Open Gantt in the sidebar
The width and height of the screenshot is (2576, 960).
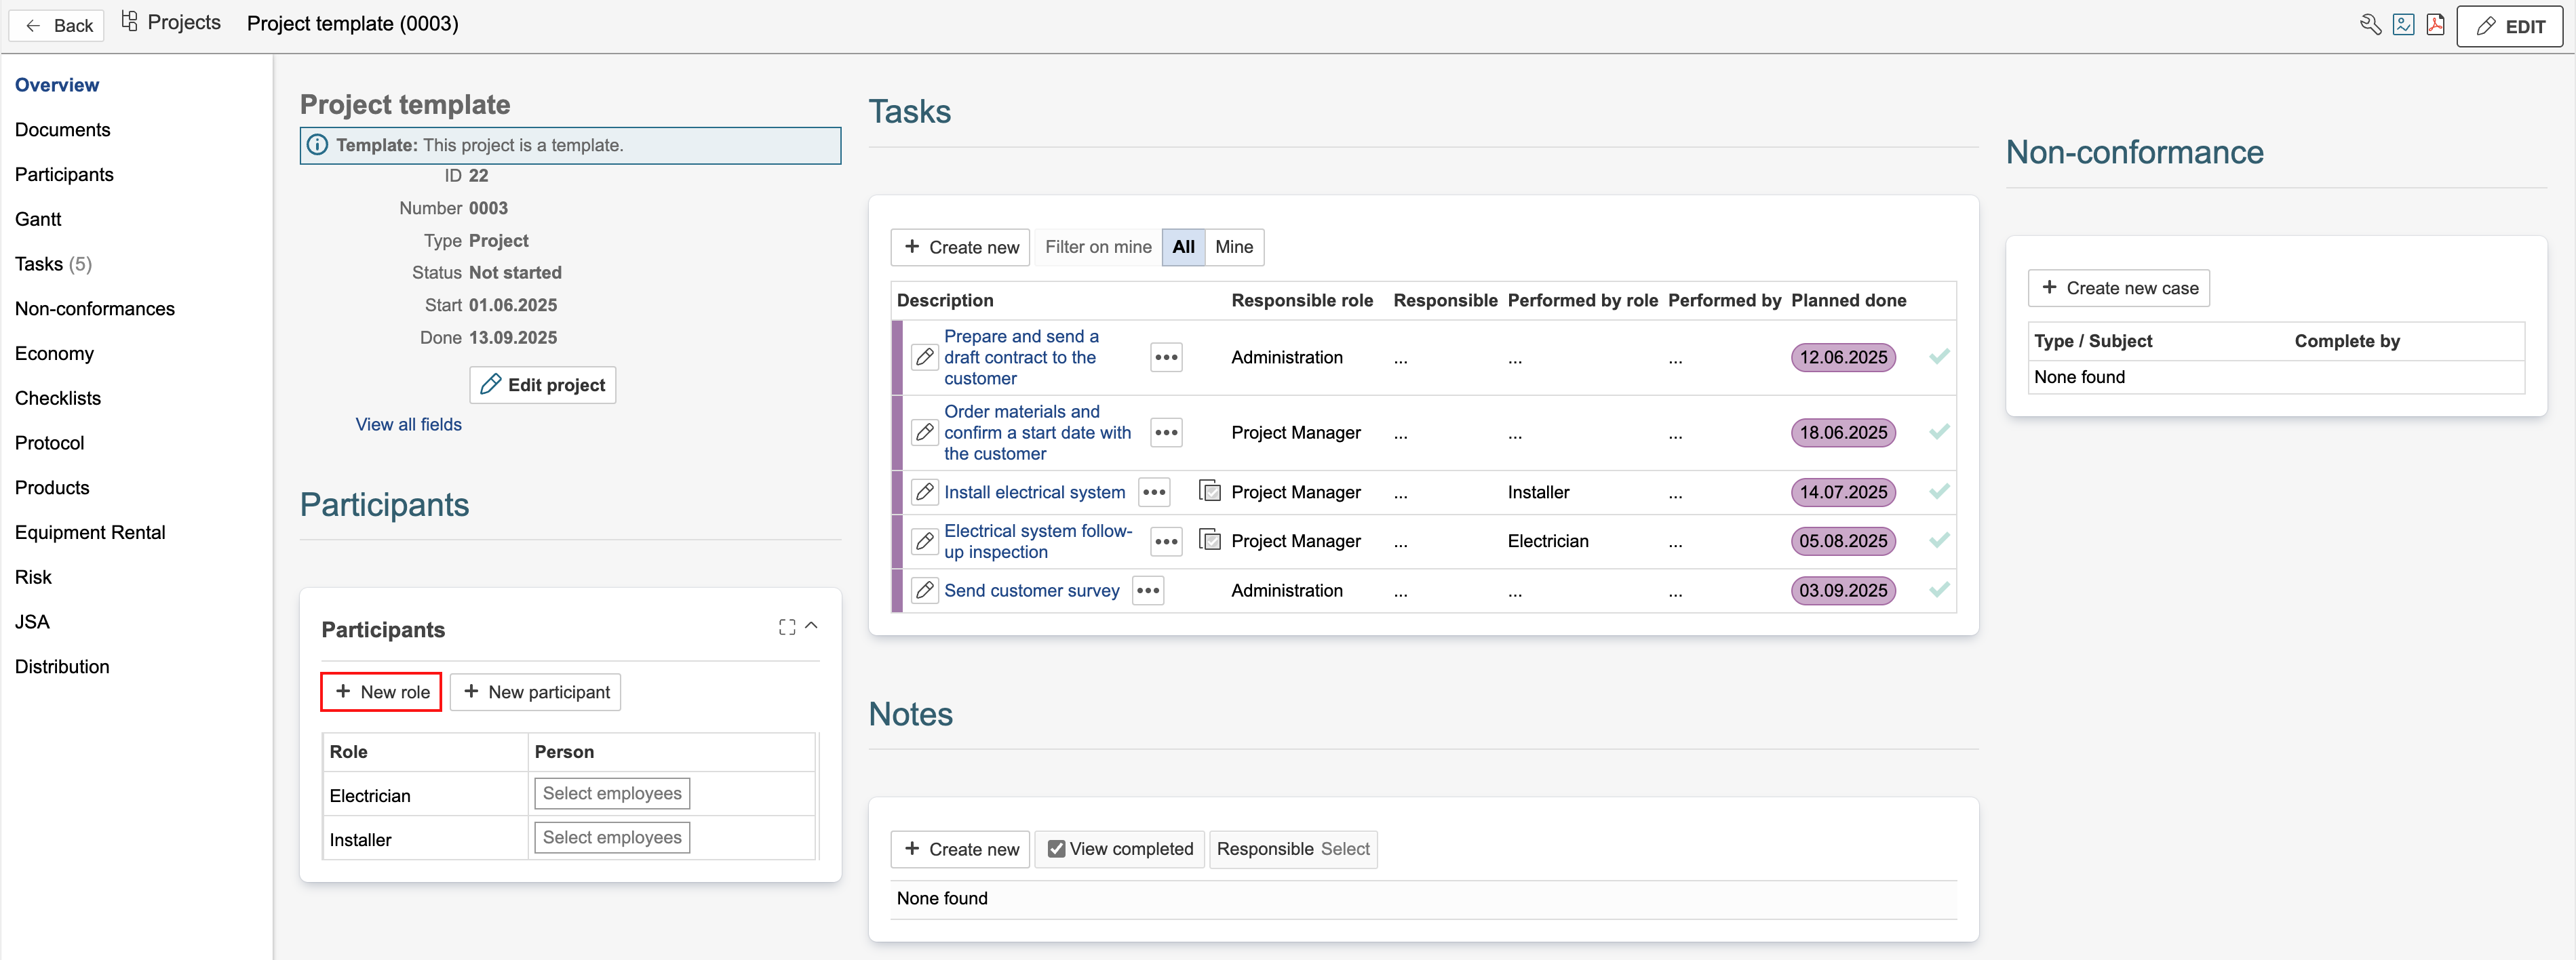[x=38, y=219]
